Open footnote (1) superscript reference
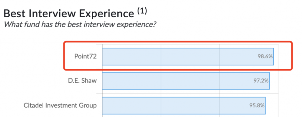The width and height of the screenshot is (302, 117). coord(142,11)
